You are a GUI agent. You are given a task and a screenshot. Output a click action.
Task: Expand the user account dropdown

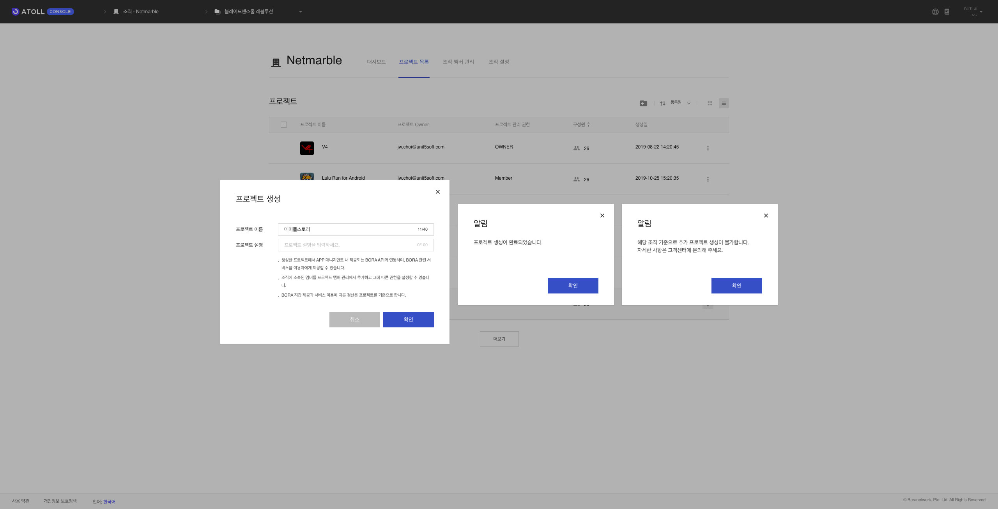981,12
